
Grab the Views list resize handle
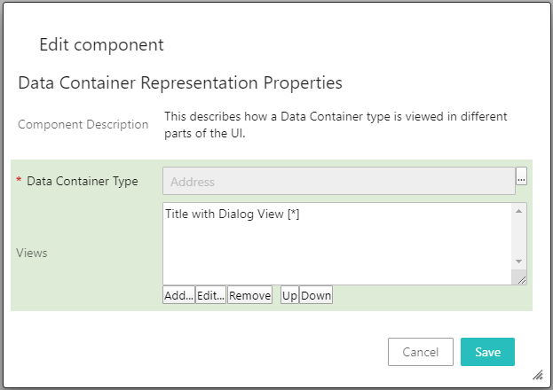(522, 280)
